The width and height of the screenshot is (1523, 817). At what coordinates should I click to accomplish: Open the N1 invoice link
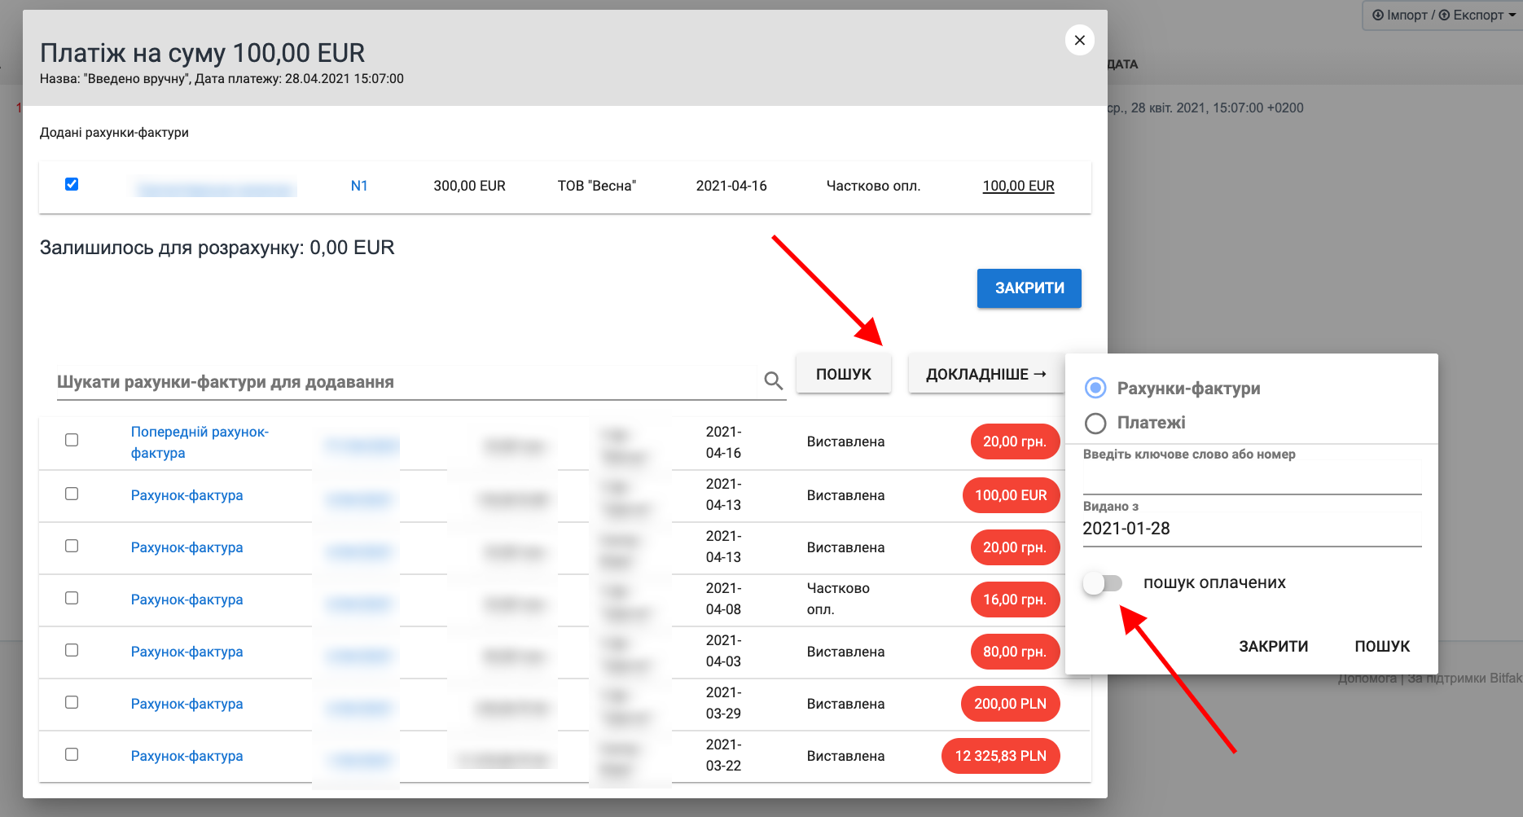(359, 186)
